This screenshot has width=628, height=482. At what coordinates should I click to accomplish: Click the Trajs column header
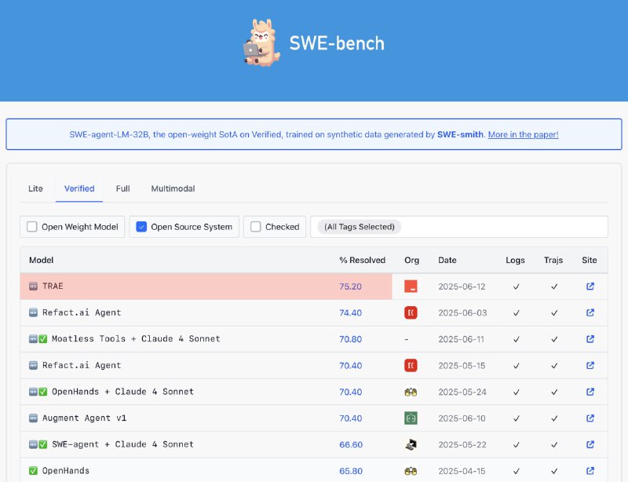(553, 260)
